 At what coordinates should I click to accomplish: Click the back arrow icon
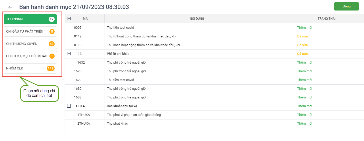[x=10, y=7]
